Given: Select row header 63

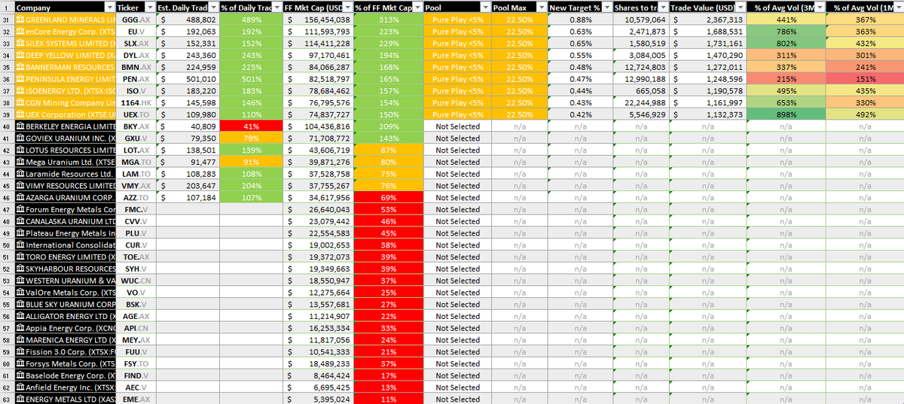Looking at the screenshot, I should pos(7,399).
